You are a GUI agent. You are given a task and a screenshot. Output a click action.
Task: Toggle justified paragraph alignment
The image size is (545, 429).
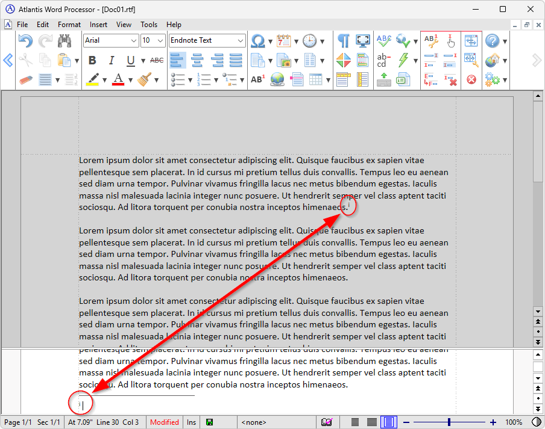coord(236,60)
